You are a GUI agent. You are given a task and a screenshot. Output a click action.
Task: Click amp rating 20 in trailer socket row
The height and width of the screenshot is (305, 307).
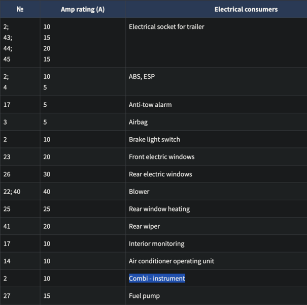tap(47, 48)
